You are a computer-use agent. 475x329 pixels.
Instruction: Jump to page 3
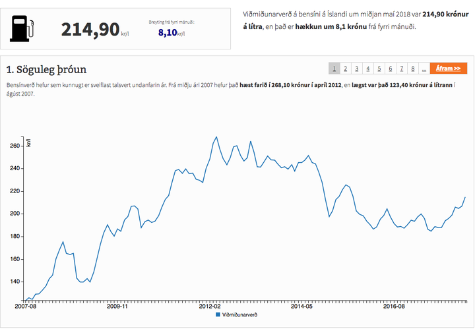click(356, 69)
